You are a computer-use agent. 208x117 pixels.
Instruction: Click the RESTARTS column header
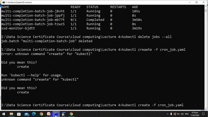tap(118, 7)
